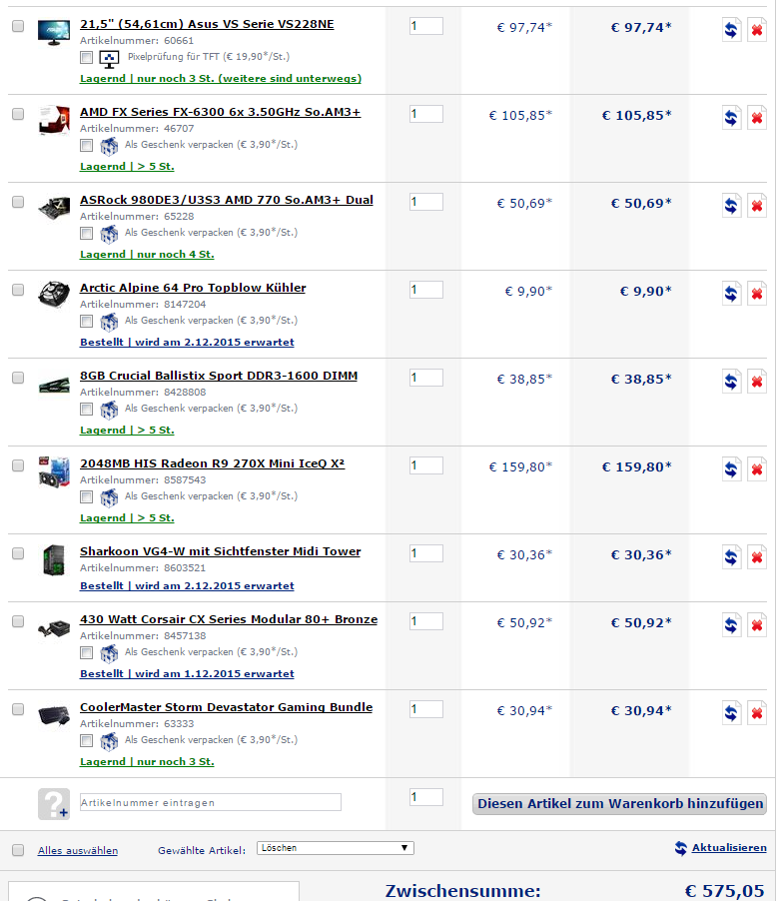The height and width of the screenshot is (901, 776).
Task: Click quantity field for HIS Radeon
Action: tap(426, 465)
